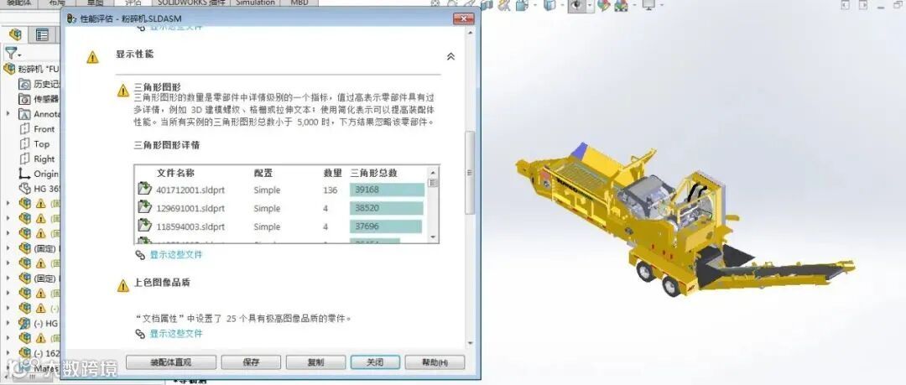Open 显示这些文件 link under triangle table
Viewport: 906px width, 385px height.
click(x=176, y=254)
